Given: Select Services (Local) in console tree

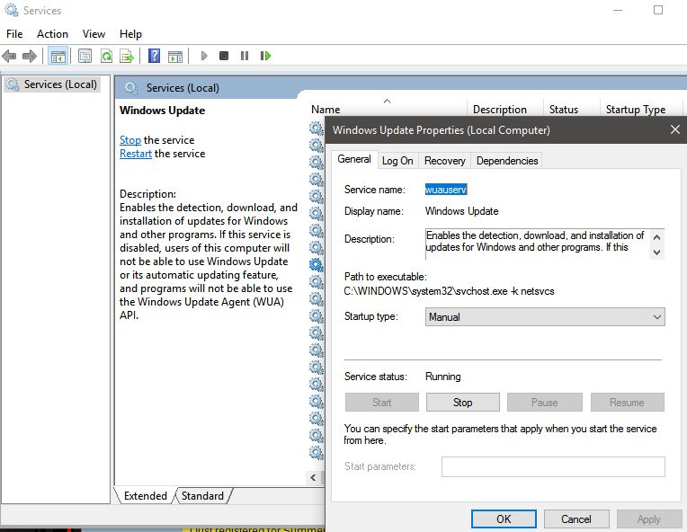Looking at the screenshot, I should 52,84.
